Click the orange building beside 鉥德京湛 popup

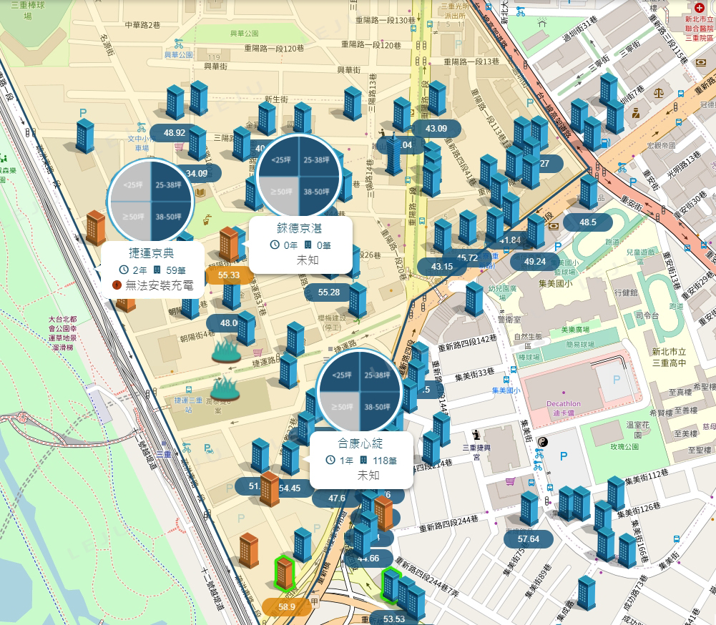coord(228,245)
